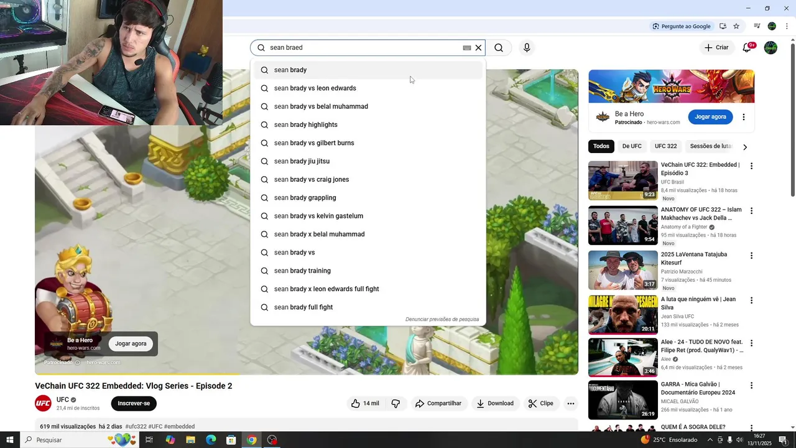Subscribe with Inscrever-se button
Screen dimensions: 796x448
(x=134, y=403)
